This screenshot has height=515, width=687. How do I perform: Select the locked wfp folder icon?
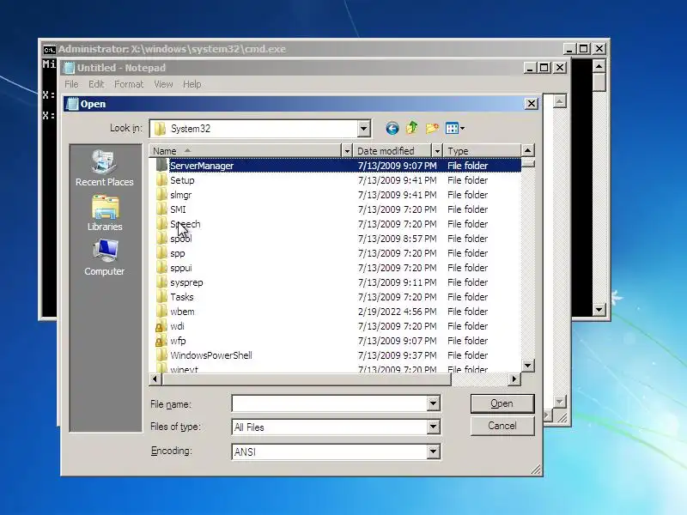click(161, 341)
